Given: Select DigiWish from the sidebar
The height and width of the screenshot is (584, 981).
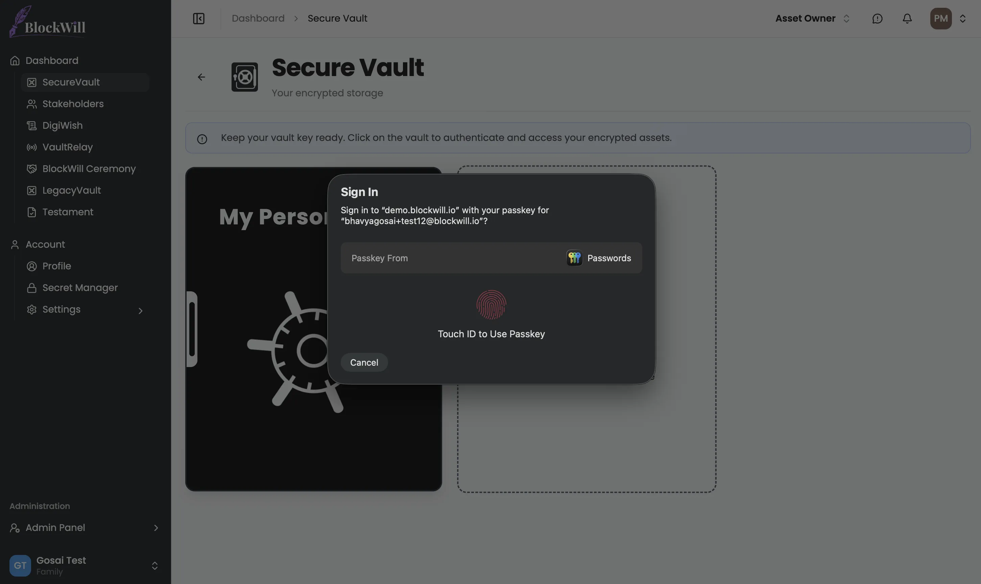Looking at the screenshot, I should (62, 125).
